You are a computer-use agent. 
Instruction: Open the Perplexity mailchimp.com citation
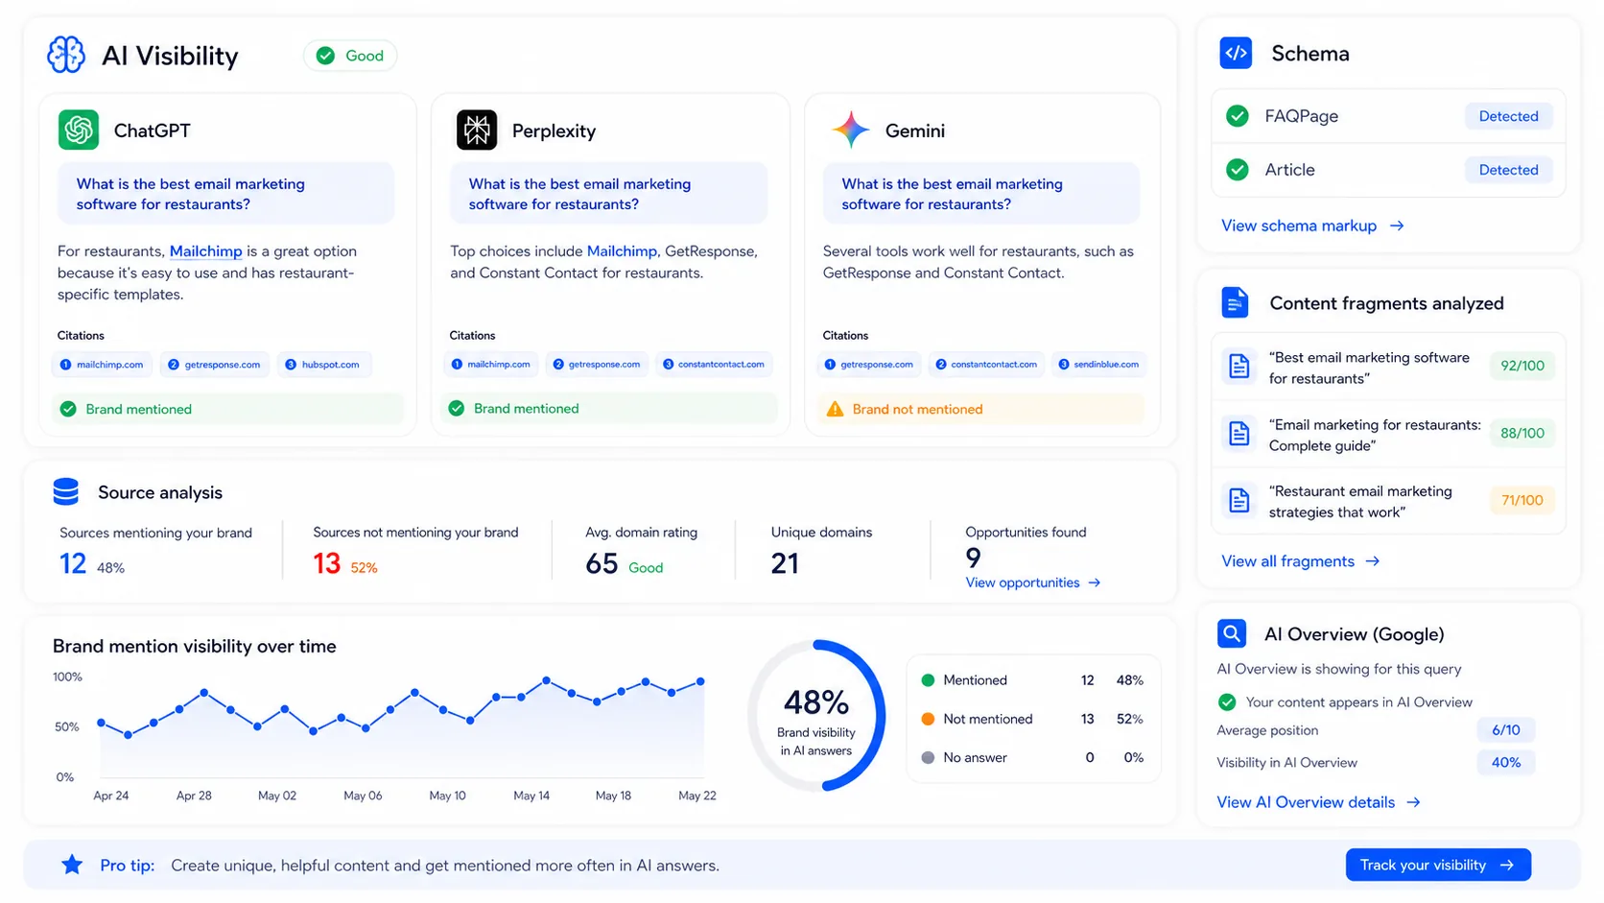point(491,365)
